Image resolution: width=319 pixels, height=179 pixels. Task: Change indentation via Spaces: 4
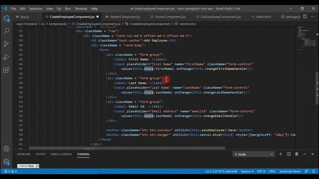coord(247,171)
